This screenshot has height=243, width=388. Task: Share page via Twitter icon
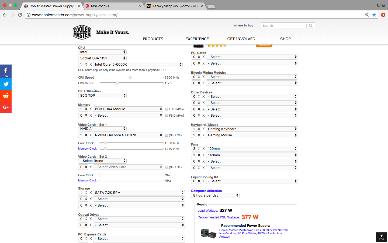6,84
